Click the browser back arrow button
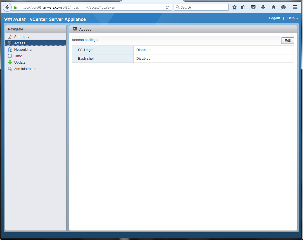303x240 pixels. [7, 8]
